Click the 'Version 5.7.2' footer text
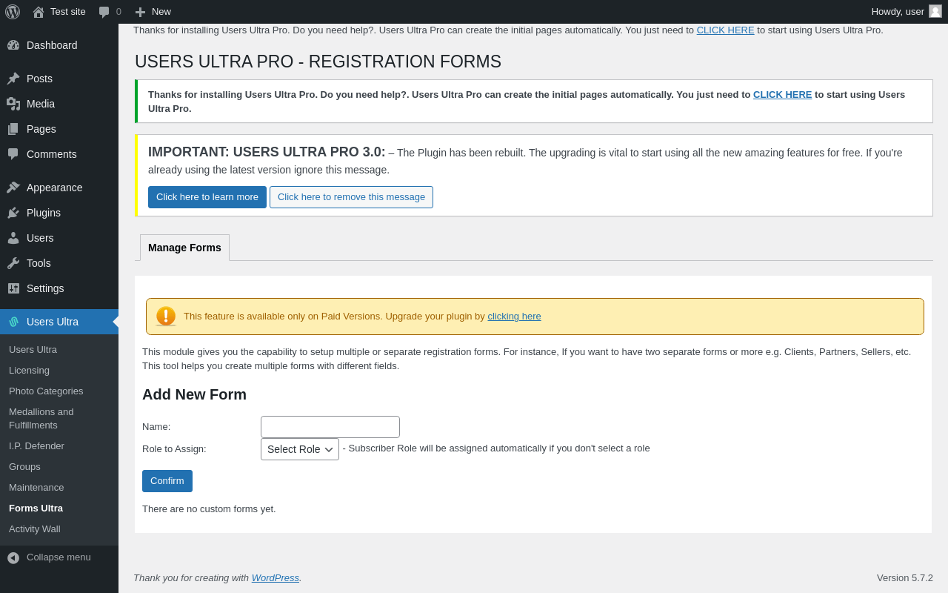This screenshot has height=593, width=948. [x=905, y=578]
